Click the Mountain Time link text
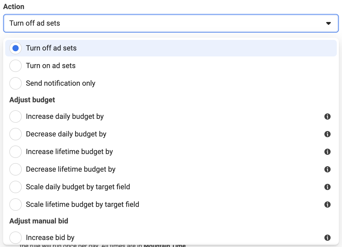 pyautogui.click(x=165, y=244)
